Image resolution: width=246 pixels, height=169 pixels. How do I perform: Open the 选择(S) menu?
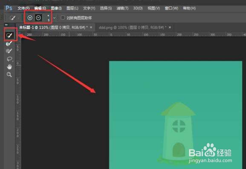click(x=106, y=8)
